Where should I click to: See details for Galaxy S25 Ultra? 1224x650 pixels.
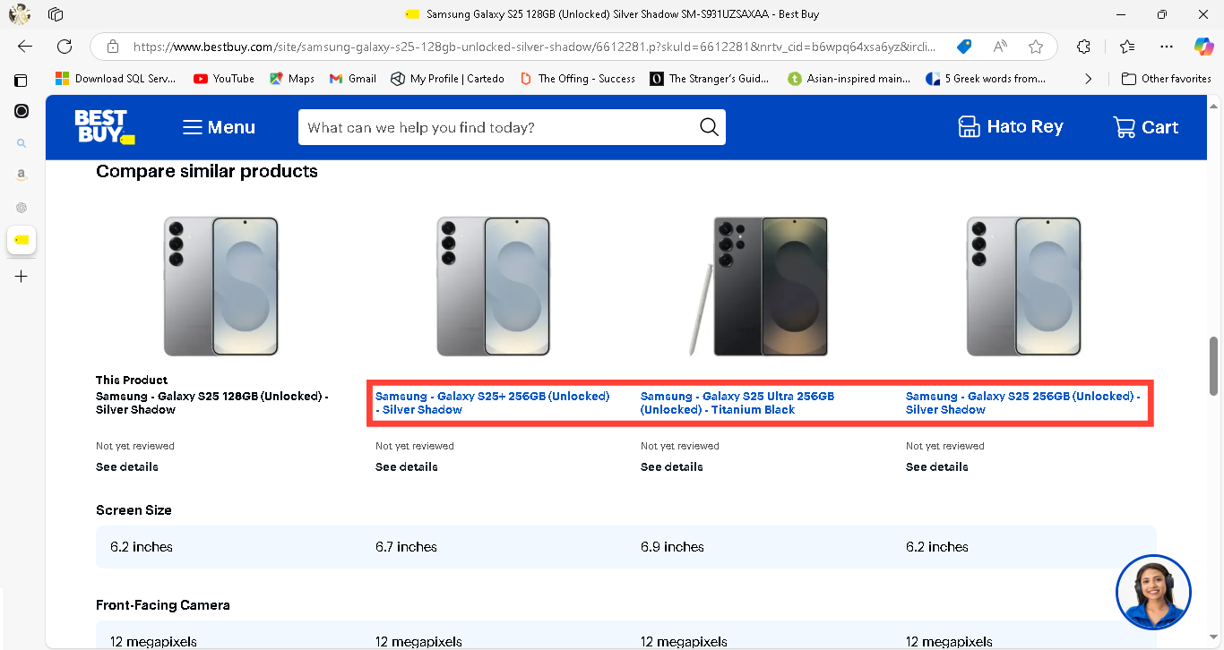[x=672, y=467]
